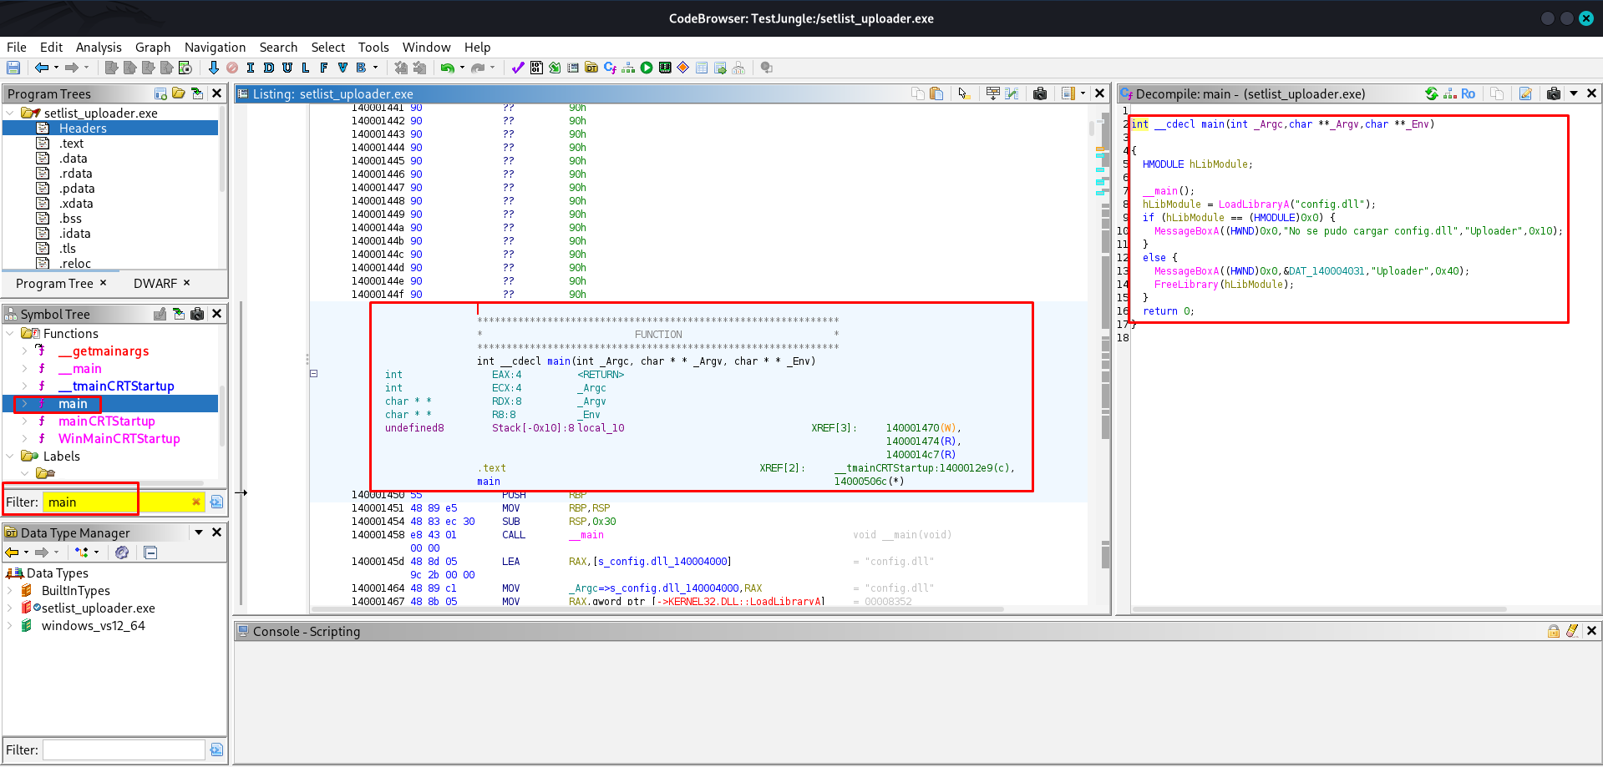Click the Decompile panel refresh icon

[x=1432, y=93]
